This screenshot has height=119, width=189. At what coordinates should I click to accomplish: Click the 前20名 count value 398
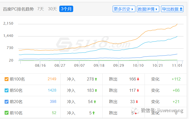(53, 102)
